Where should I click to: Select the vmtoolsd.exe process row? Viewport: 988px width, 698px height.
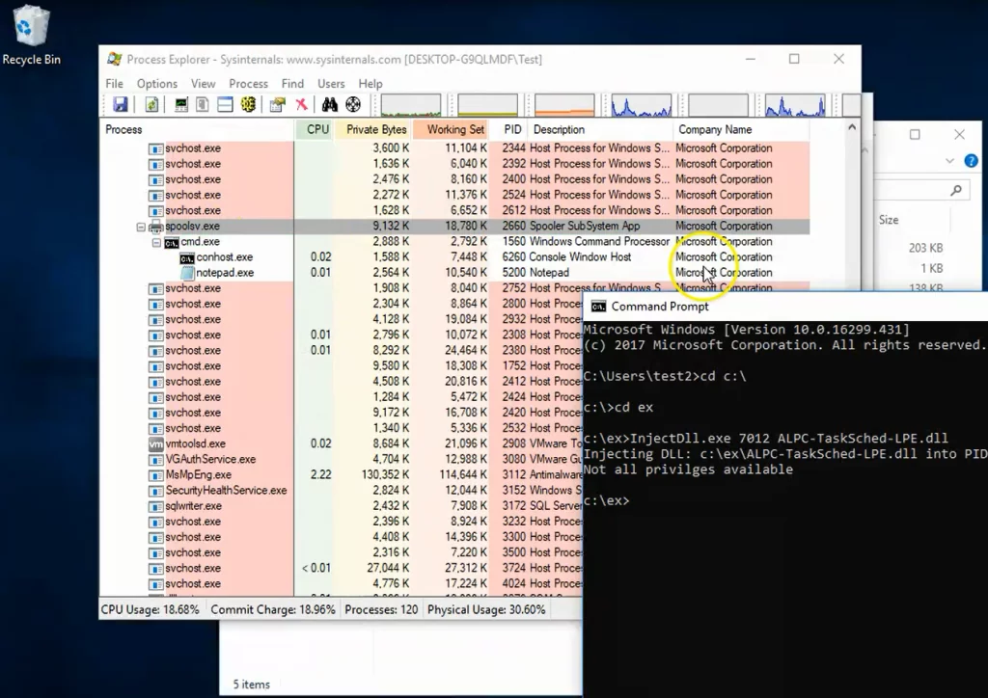342,443
